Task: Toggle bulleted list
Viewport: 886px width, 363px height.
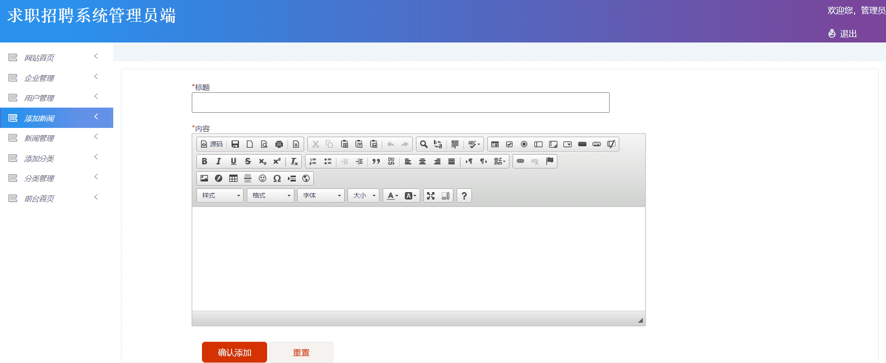Action: [x=328, y=161]
